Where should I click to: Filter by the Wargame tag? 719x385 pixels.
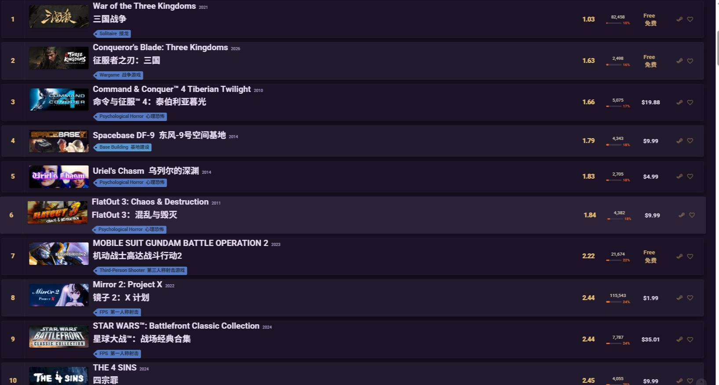118,75
